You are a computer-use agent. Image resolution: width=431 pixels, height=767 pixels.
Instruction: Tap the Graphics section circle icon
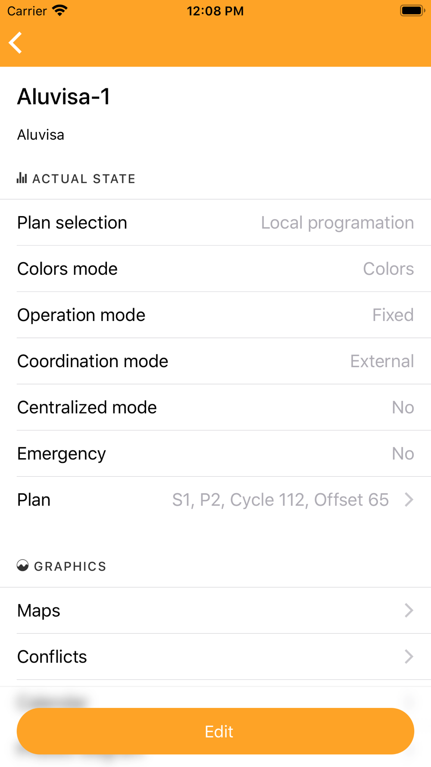23,566
